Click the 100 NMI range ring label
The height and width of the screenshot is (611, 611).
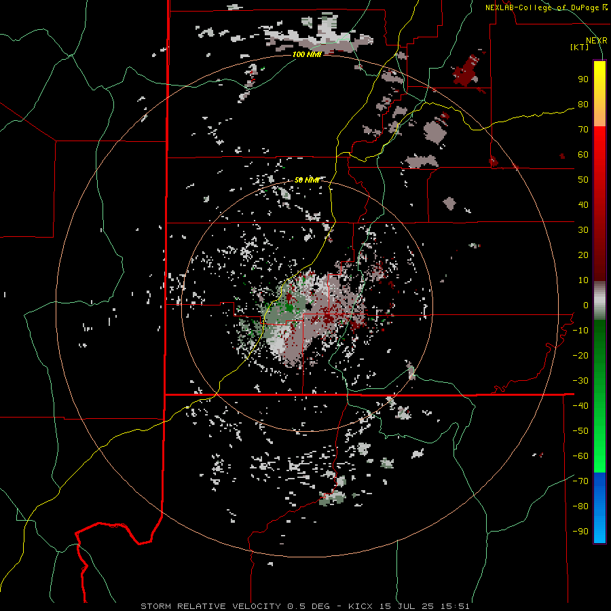[307, 54]
